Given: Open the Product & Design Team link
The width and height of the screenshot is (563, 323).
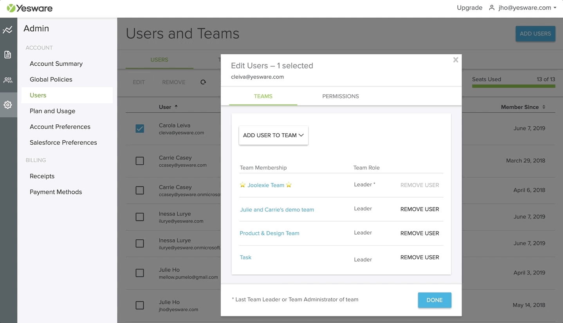Looking at the screenshot, I should 269,233.
